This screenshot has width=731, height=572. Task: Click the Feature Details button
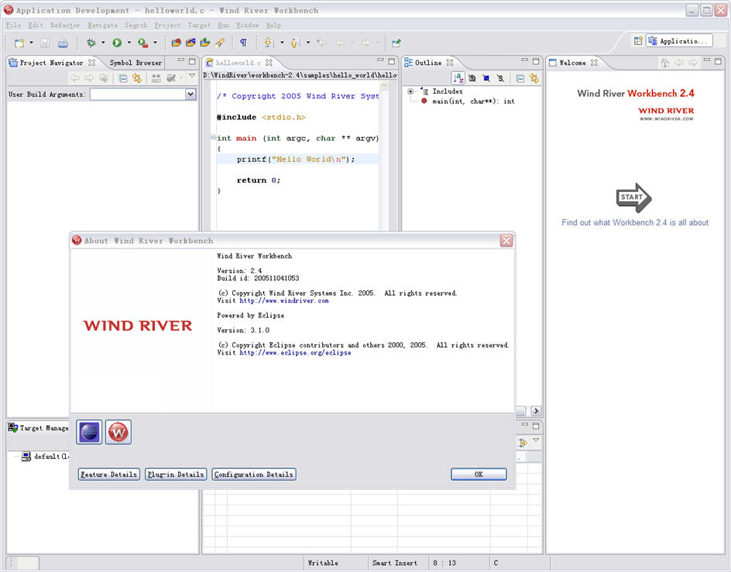click(x=109, y=474)
